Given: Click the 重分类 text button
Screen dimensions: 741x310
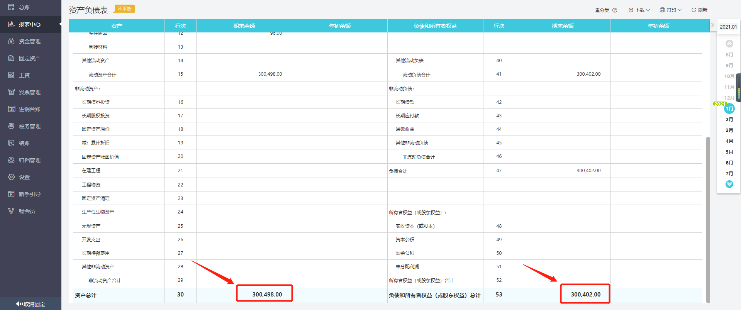Looking at the screenshot, I should coord(602,10).
